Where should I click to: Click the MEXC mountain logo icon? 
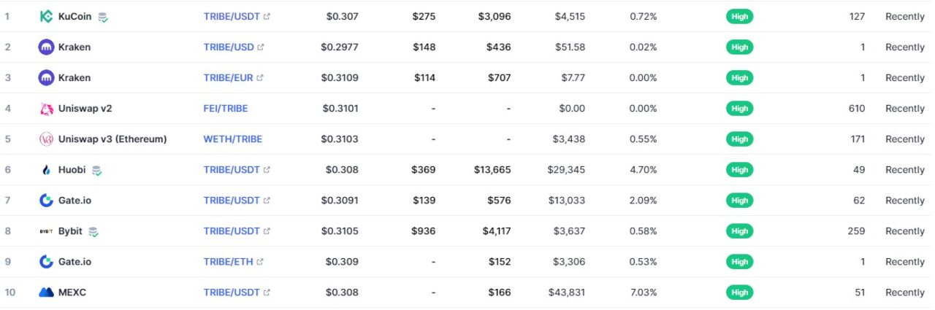pyautogui.click(x=46, y=292)
